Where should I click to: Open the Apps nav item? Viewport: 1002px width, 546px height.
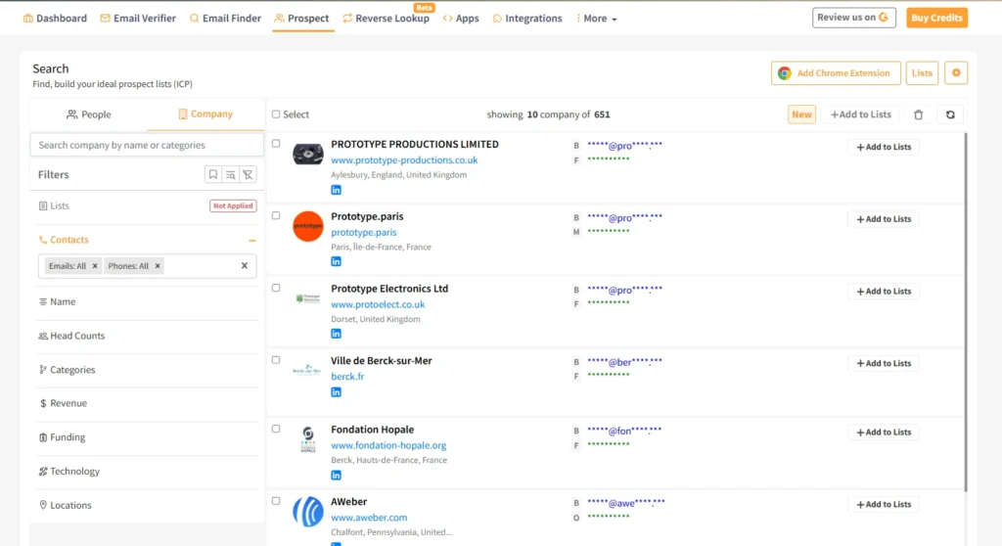461,19
